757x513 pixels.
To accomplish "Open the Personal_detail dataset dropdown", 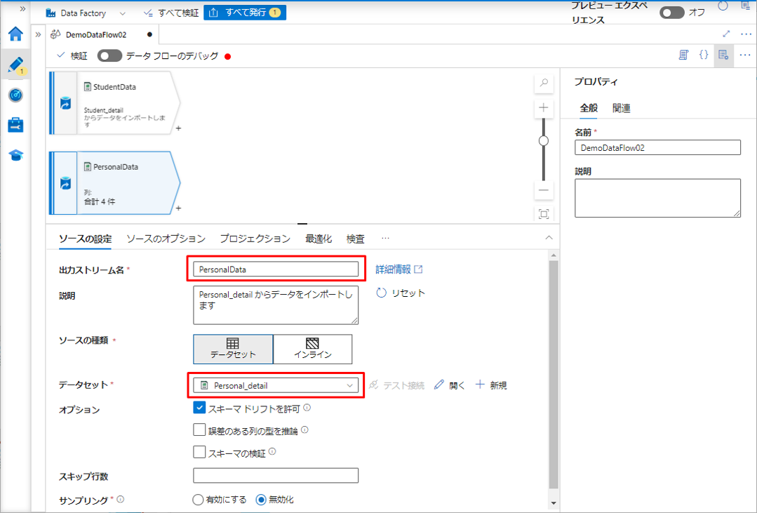I will pyautogui.click(x=276, y=385).
